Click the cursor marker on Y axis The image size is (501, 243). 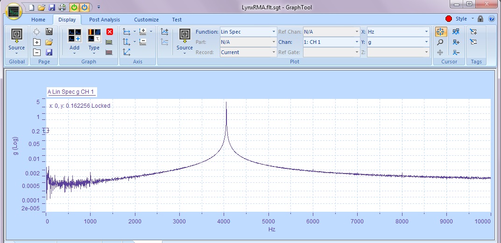(46, 130)
